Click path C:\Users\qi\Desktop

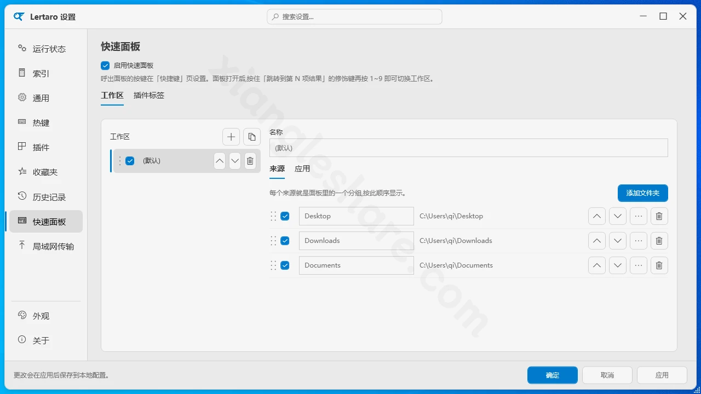point(451,216)
